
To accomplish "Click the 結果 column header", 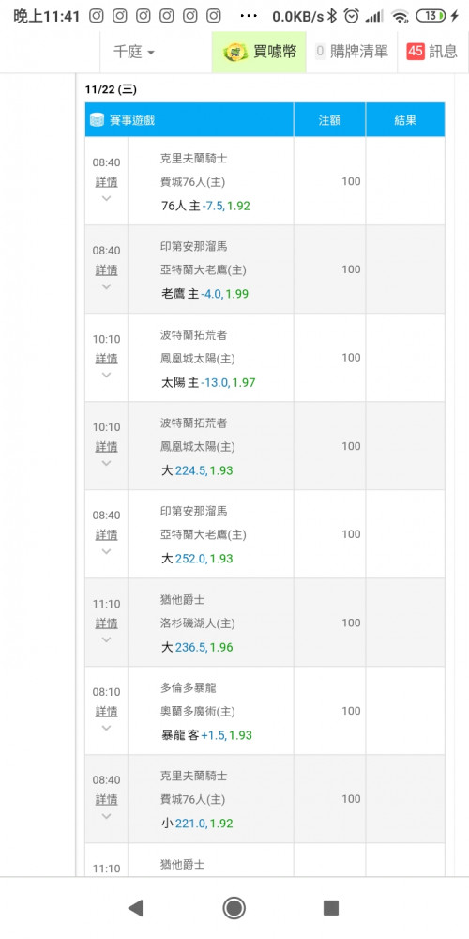I will pyautogui.click(x=405, y=120).
